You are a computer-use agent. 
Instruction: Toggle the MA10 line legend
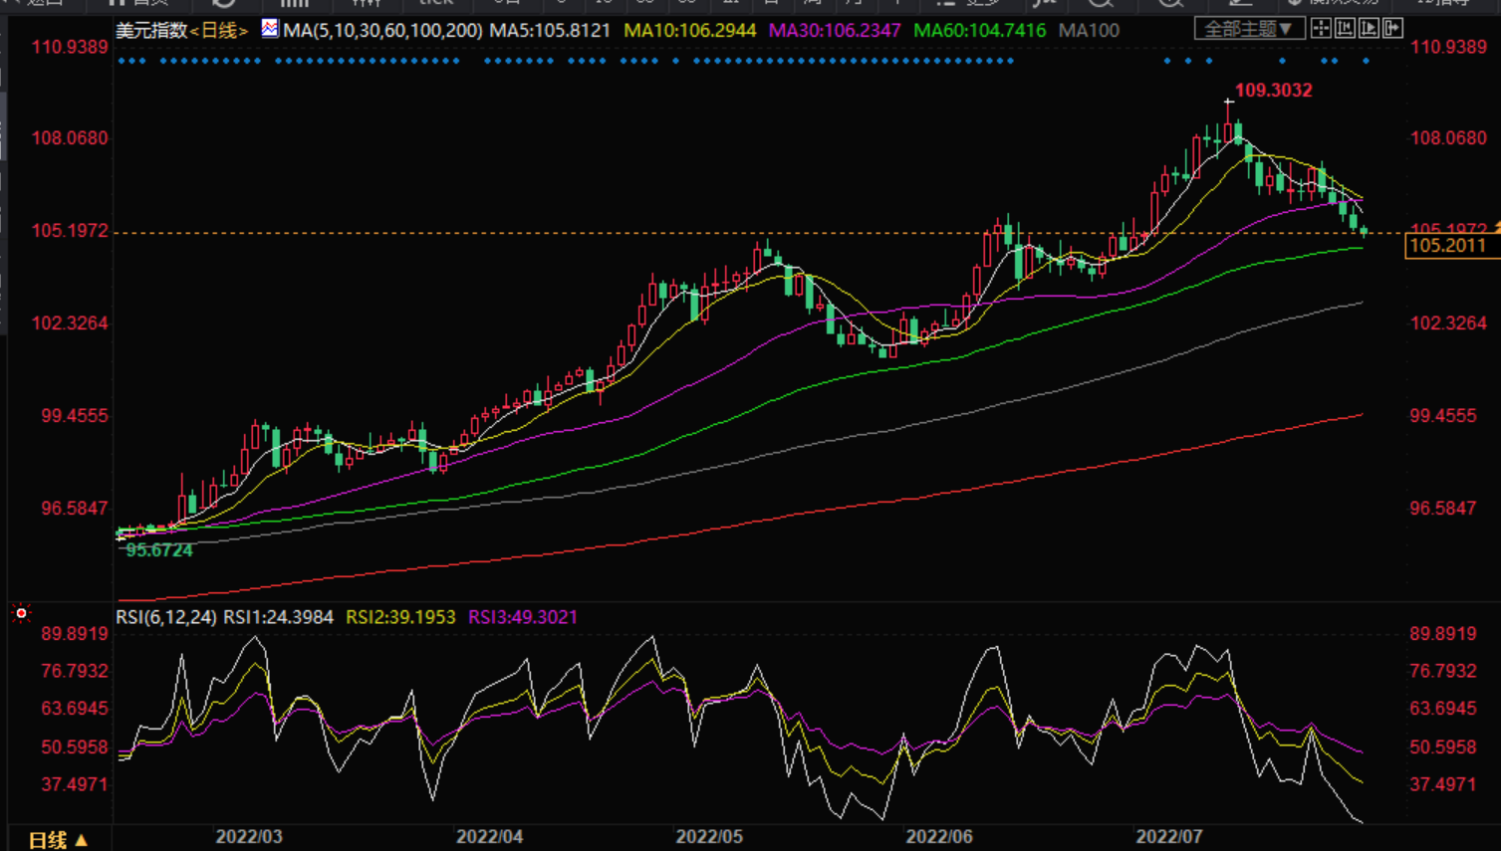(x=689, y=31)
